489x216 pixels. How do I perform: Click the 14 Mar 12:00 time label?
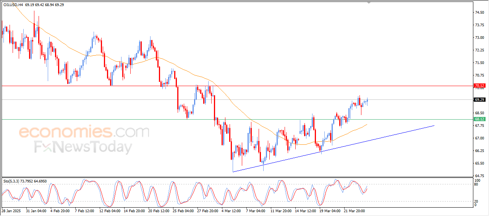pyautogui.click(x=306, y=210)
